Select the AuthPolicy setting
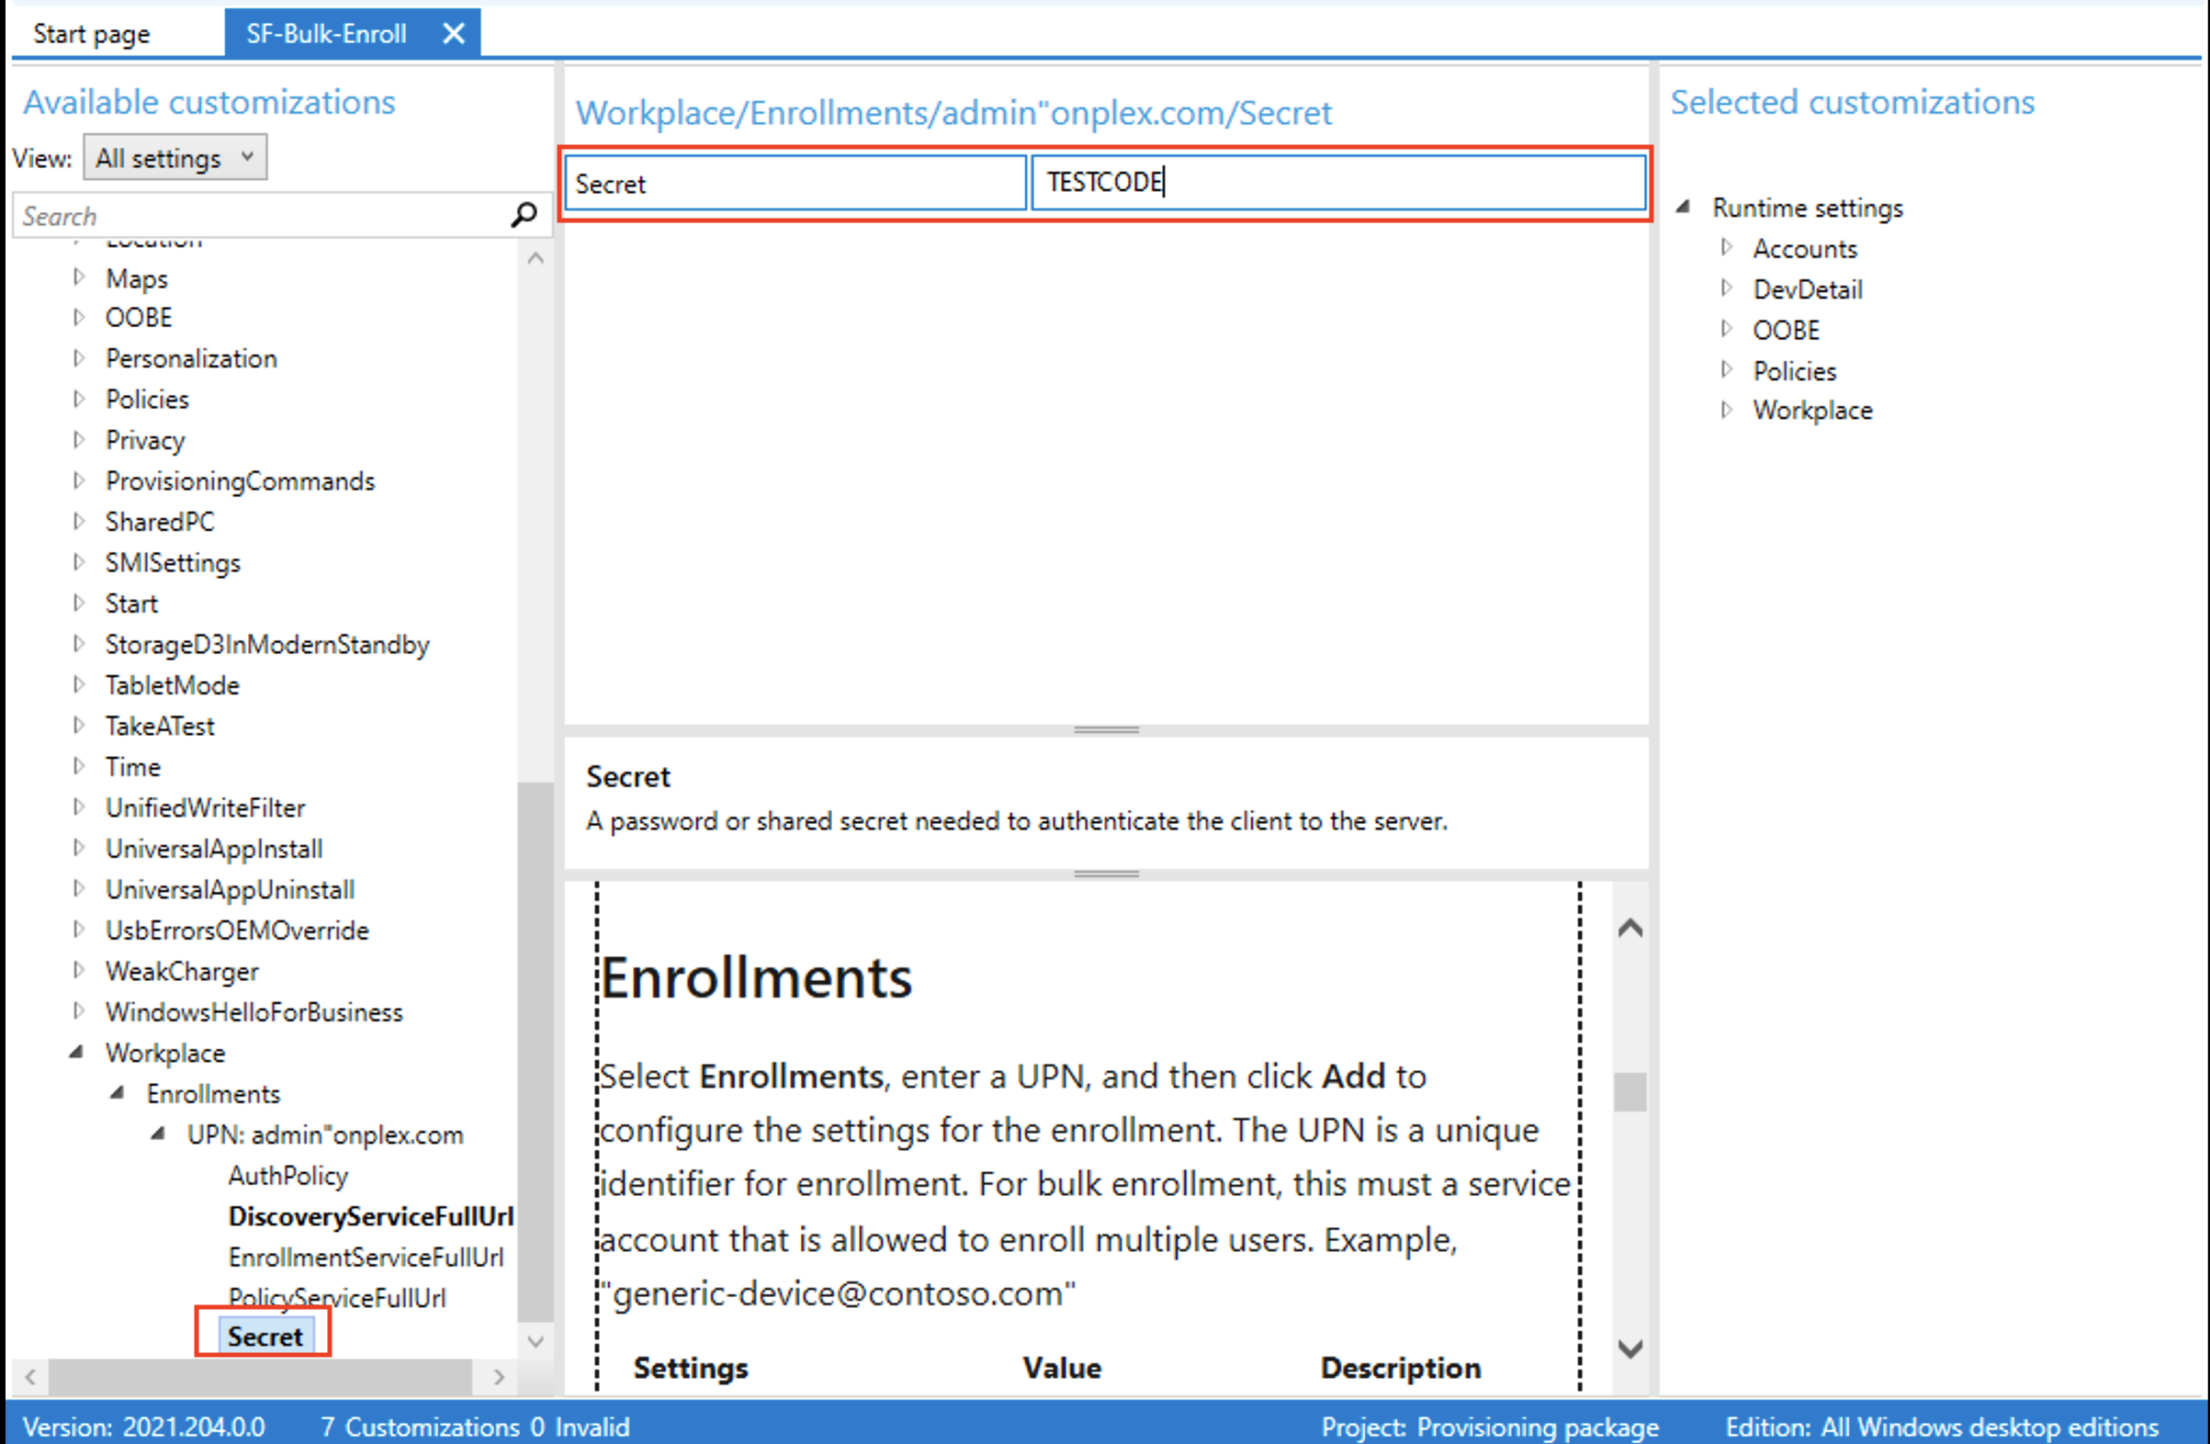Image resolution: width=2210 pixels, height=1444 pixels. coord(288,1176)
